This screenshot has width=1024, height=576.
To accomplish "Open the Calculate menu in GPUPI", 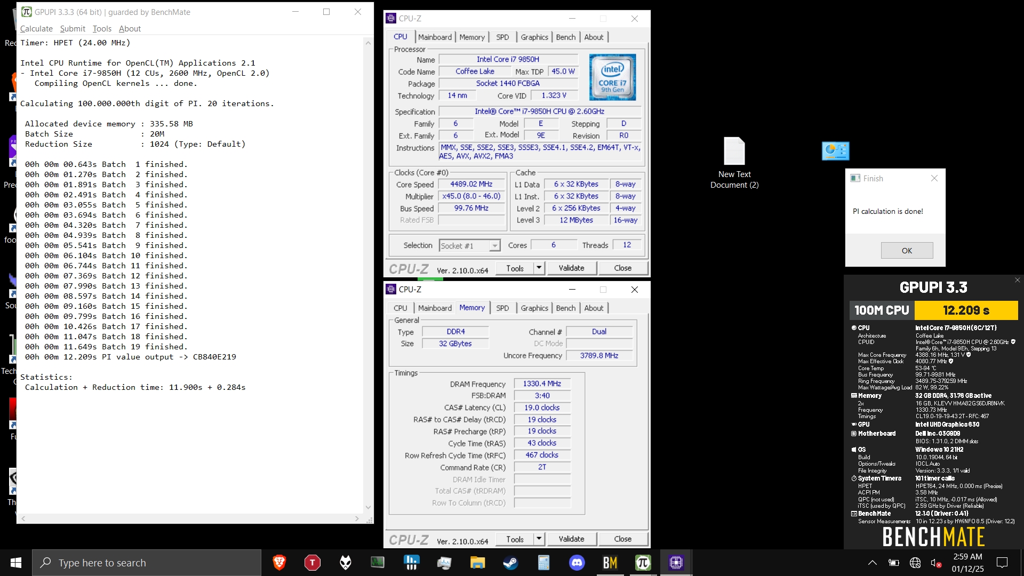I will [36, 29].
